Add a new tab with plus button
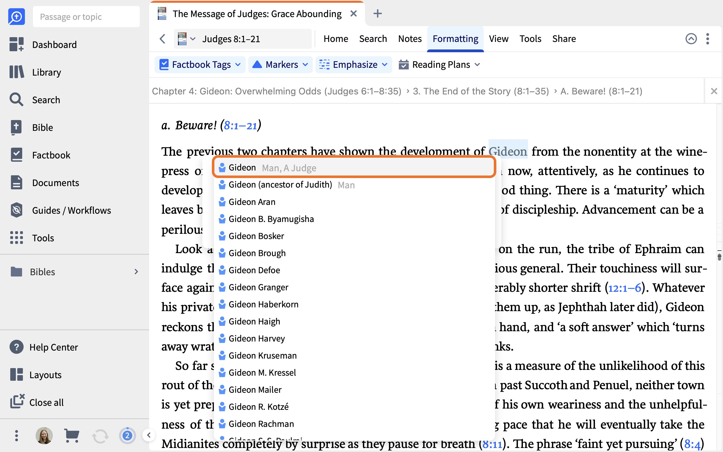723x452 pixels. pyautogui.click(x=378, y=14)
